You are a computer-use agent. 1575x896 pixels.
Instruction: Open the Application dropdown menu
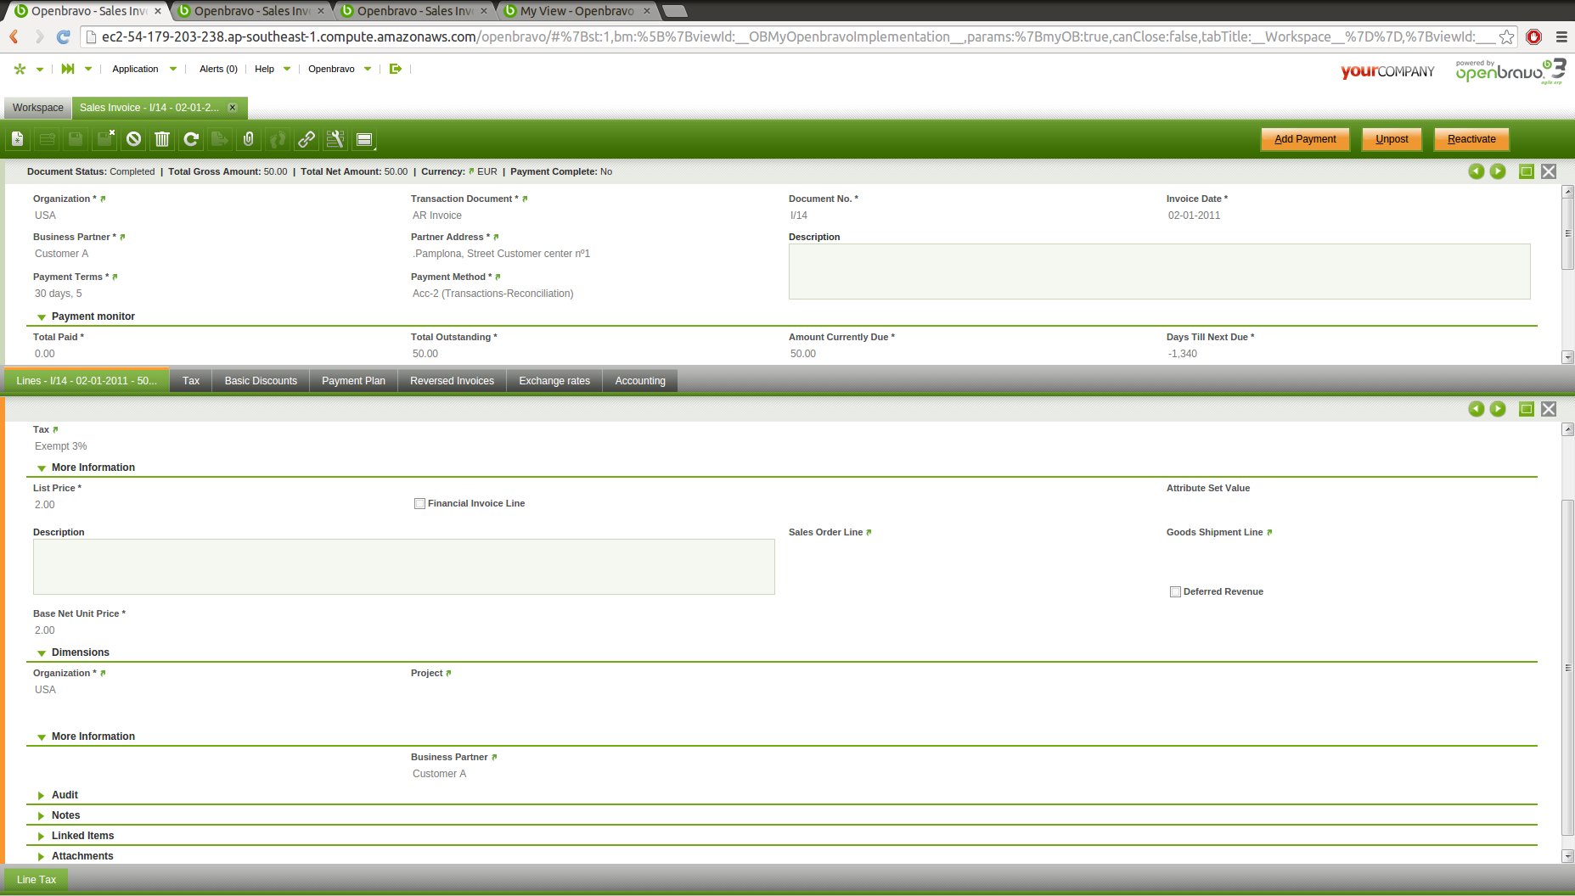pyautogui.click(x=143, y=69)
